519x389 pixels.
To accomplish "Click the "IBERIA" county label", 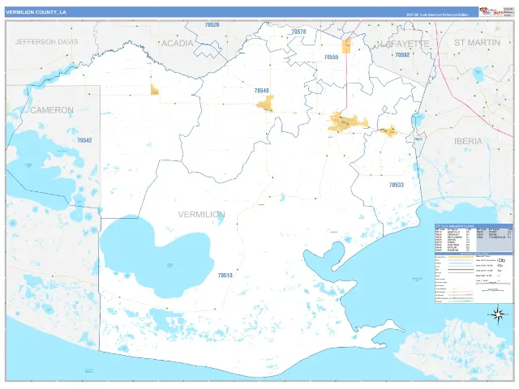I will (468, 141).
